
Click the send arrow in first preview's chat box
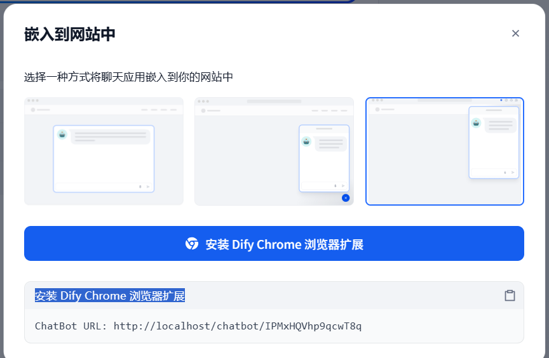(x=148, y=187)
